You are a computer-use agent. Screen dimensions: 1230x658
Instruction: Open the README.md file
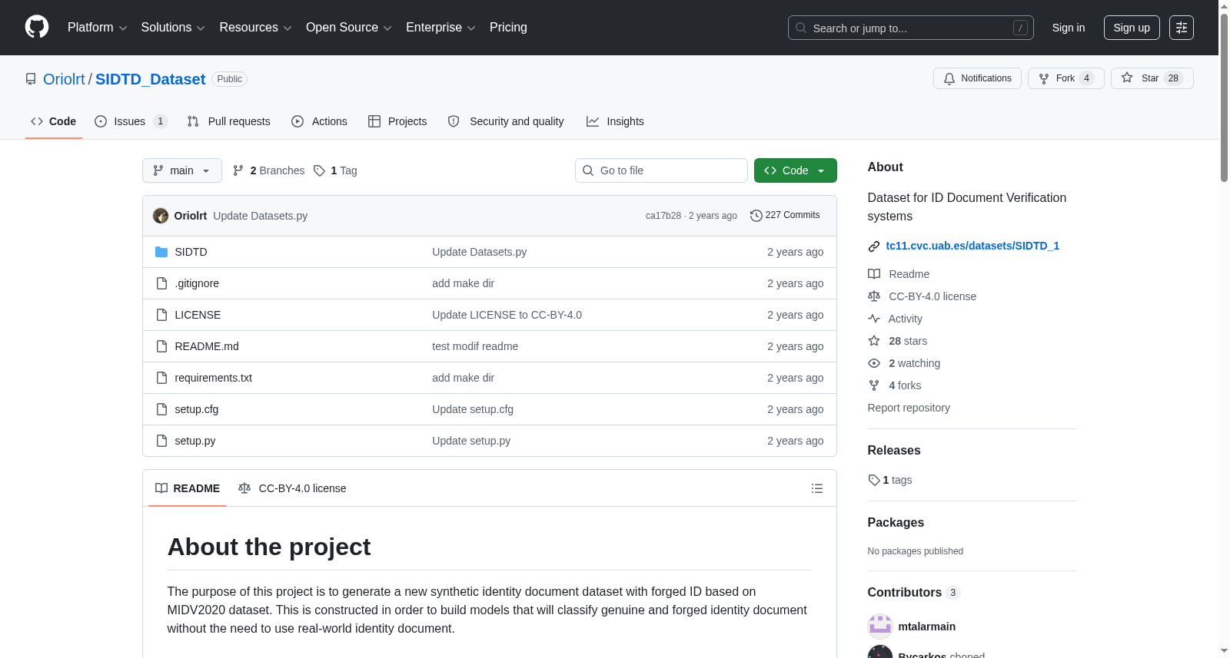(207, 346)
